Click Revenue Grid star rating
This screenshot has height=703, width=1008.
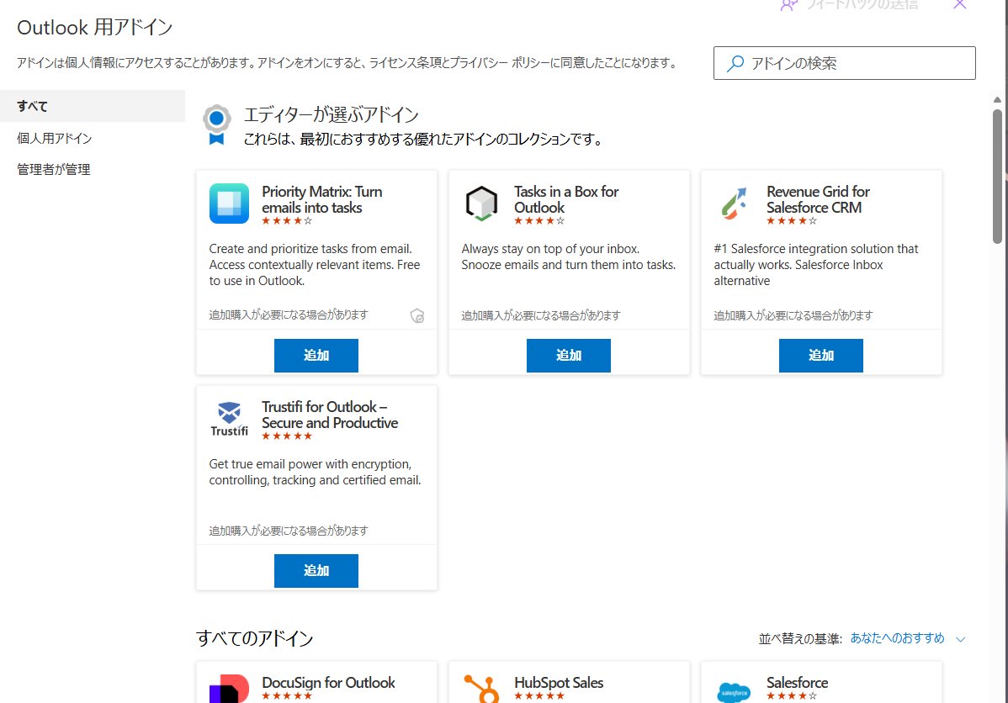tap(792, 221)
